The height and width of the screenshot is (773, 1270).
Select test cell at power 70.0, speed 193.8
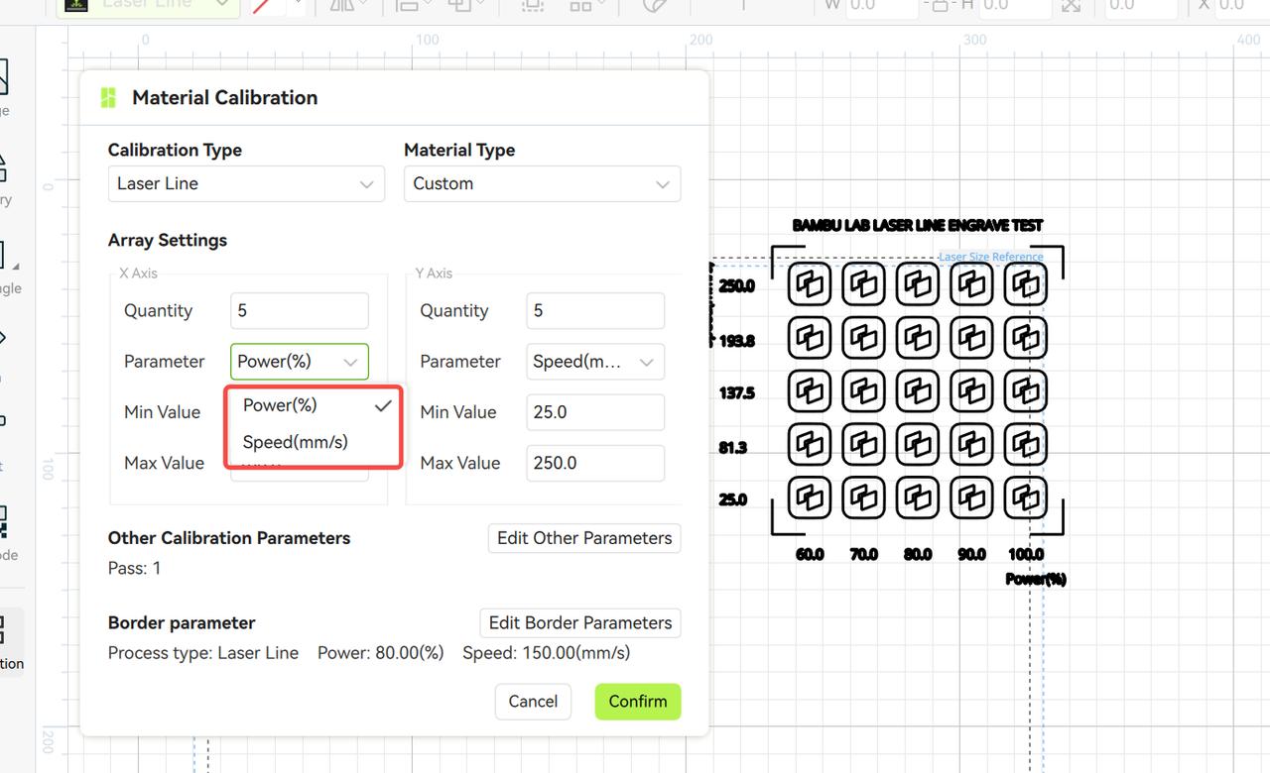pyautogui.click(x=864, y=338)
